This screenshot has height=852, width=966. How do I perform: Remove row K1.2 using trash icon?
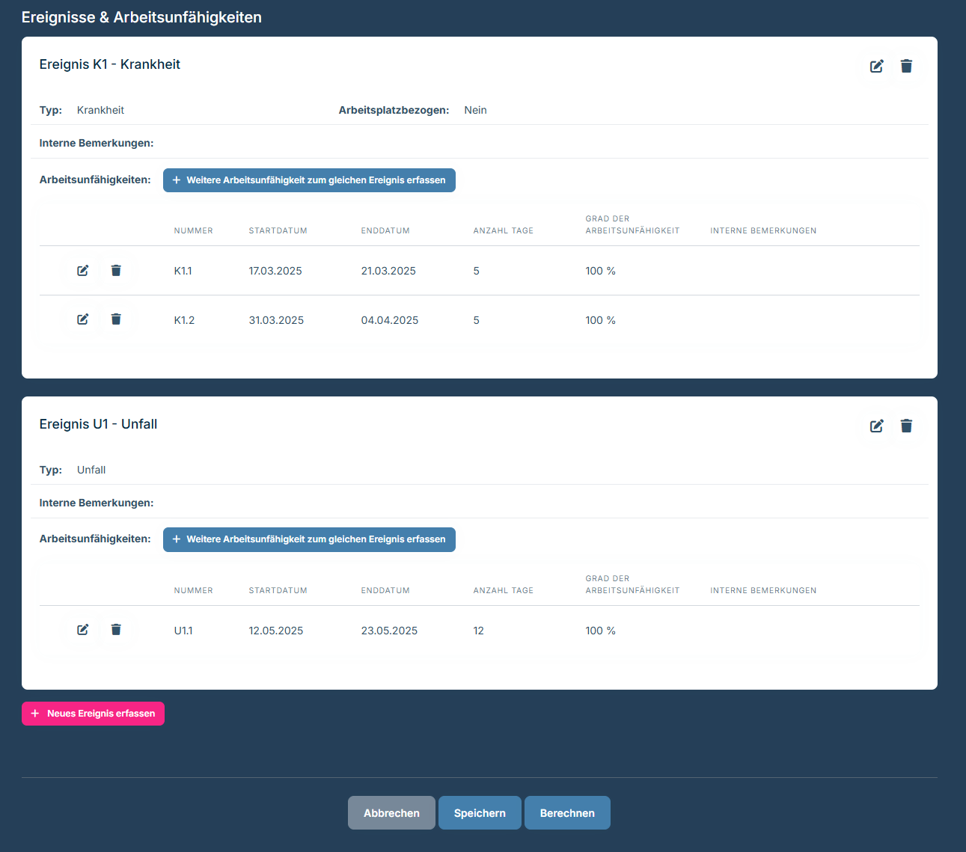click(116, 319)
